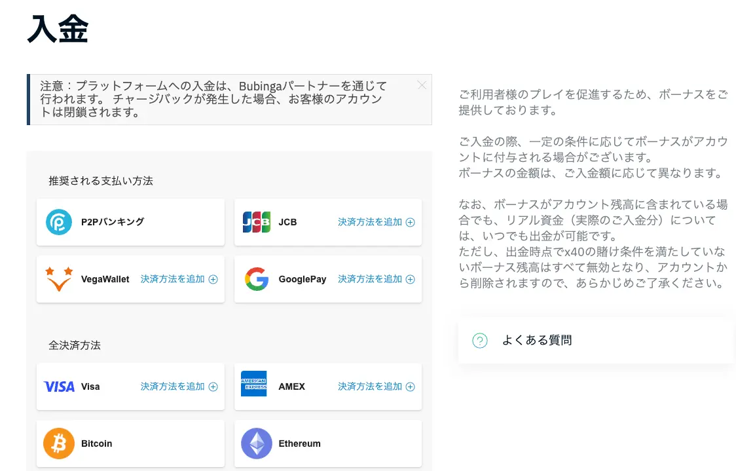The height and width of the screenshot is (471, 736).
Task: Click the Visa logo icon
Action: [59, 386]
